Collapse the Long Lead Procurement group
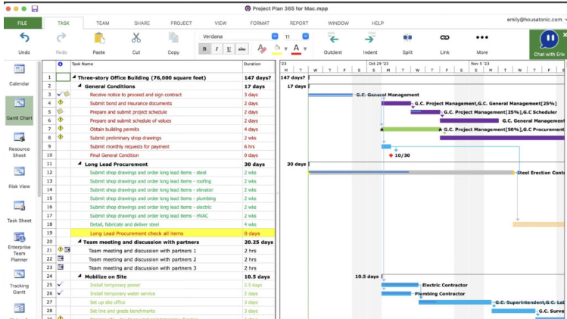Viewport: 567px width, 319px height. pos(80,164)
